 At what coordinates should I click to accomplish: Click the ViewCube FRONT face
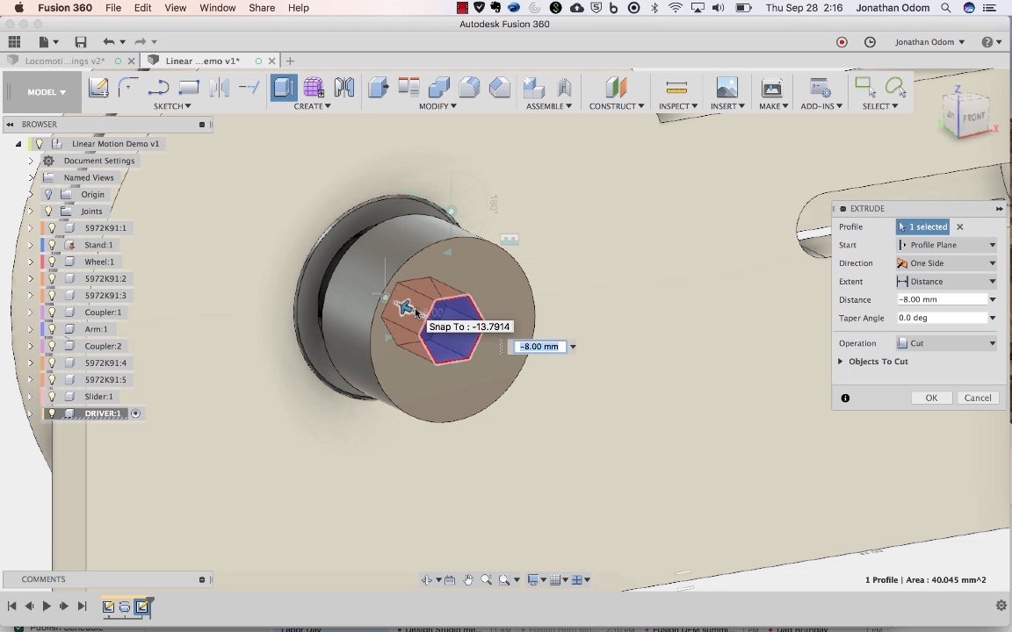coord(973,117)
